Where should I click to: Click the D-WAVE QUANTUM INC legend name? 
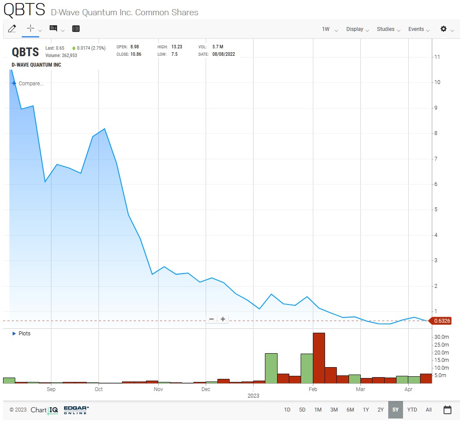click(37, 64)
